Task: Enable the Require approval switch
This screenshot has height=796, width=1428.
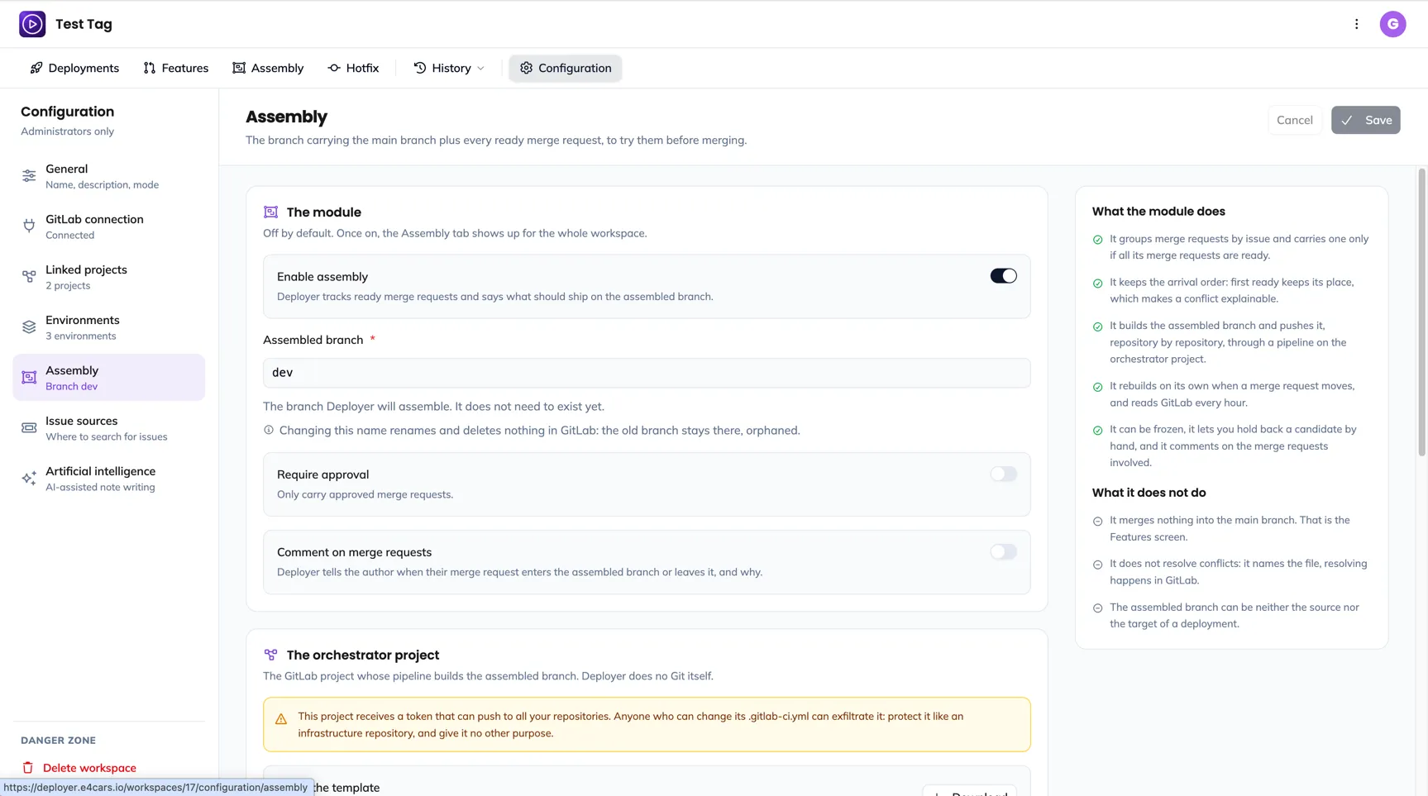Action: [x=1003, y=474]
